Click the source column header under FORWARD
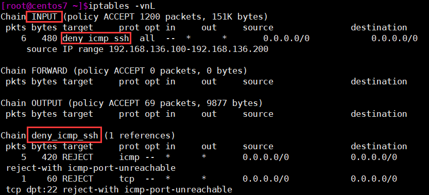The image size is (429, 195). point(258,81)
